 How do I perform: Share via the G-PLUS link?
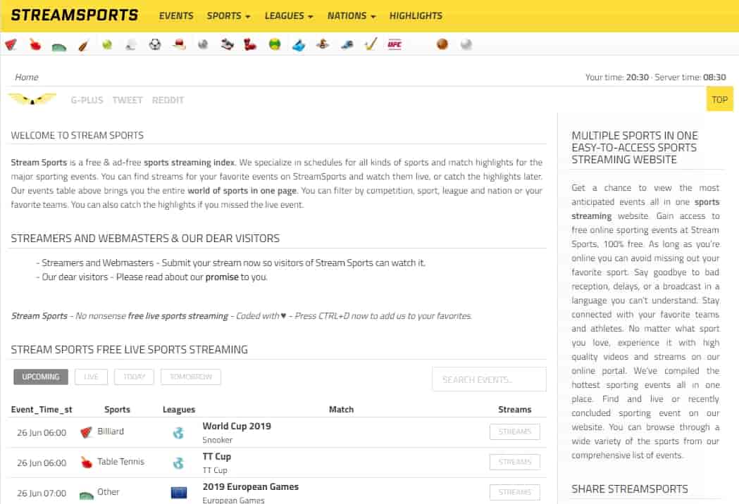coord(87,100)
